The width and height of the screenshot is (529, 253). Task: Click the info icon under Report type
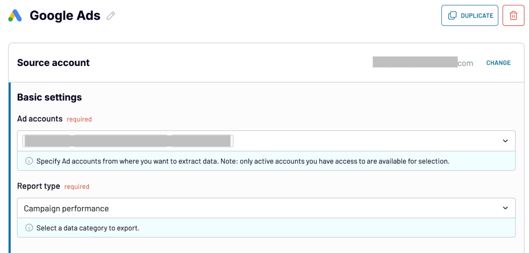point(29,228)
